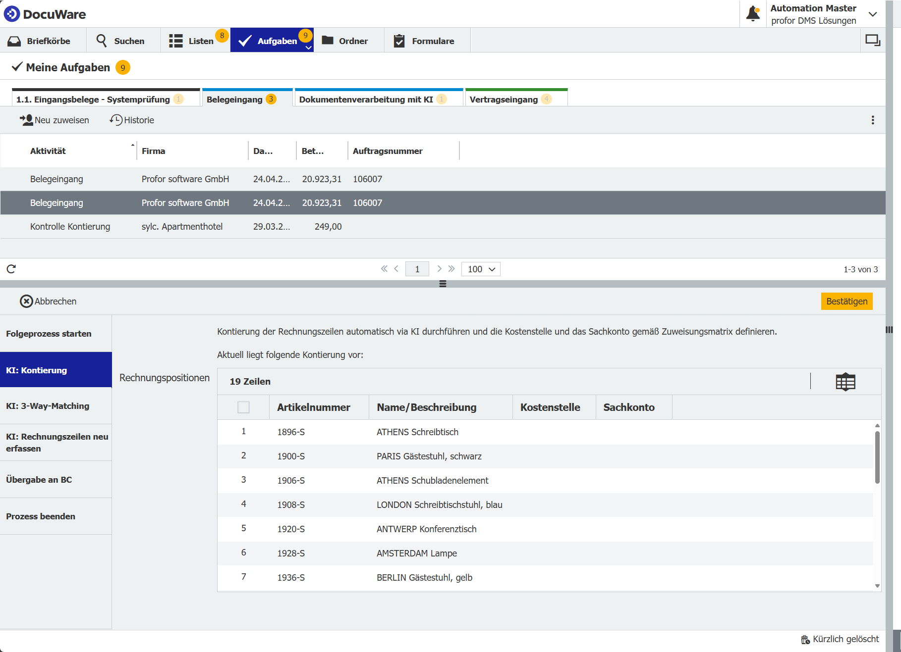
Task: Open the table configuration icon beside 19 Zeilen
Action: (x=845, y=381)
